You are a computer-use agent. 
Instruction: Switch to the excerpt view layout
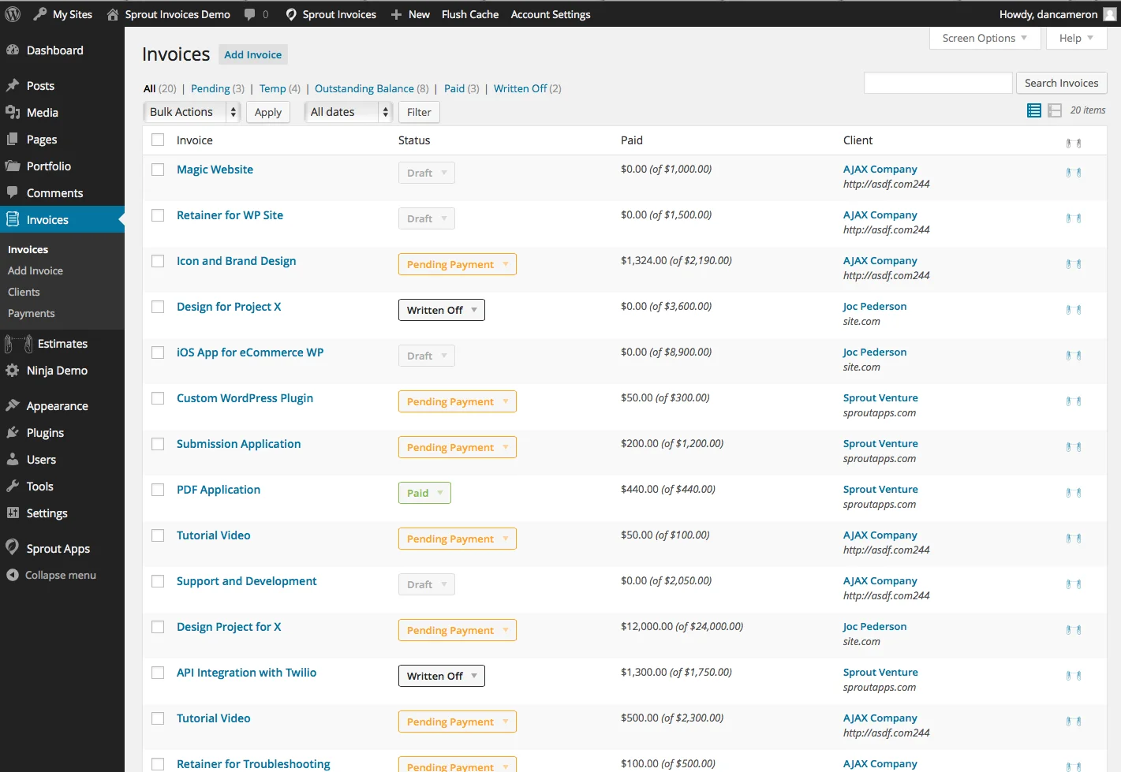(1055, 110)
